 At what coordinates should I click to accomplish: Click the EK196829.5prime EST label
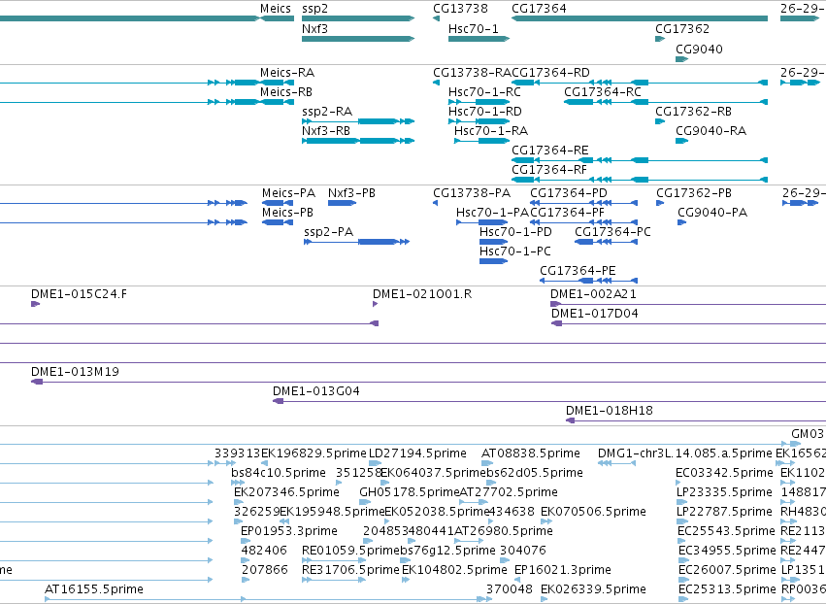coord(314,453)
